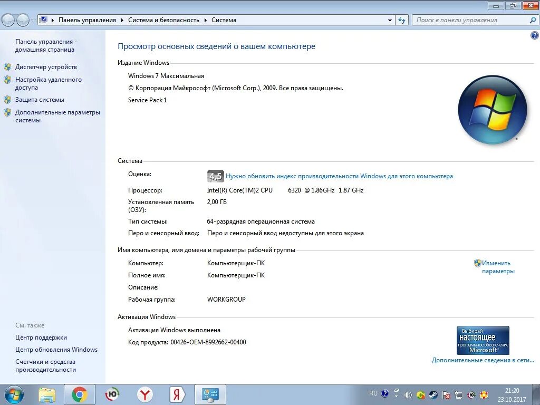Focus the Поиск в панели управления field
Screen dimensions: 540x405
(470, 20)
